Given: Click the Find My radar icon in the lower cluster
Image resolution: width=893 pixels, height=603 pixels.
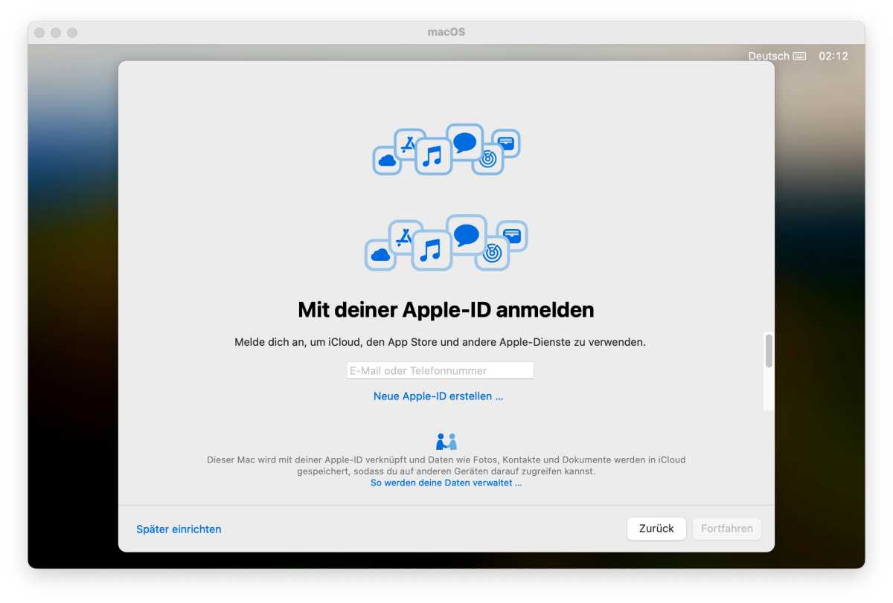Looking at the screenshot, I should click(492, 254).
